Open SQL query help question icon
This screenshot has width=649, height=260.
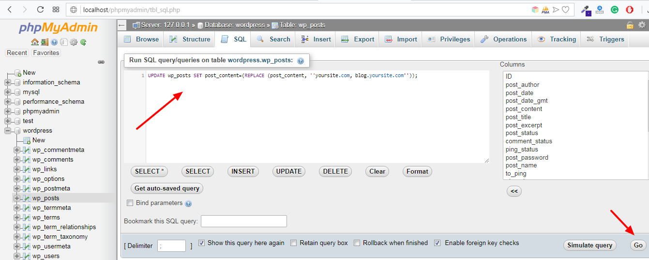[301, 61]
